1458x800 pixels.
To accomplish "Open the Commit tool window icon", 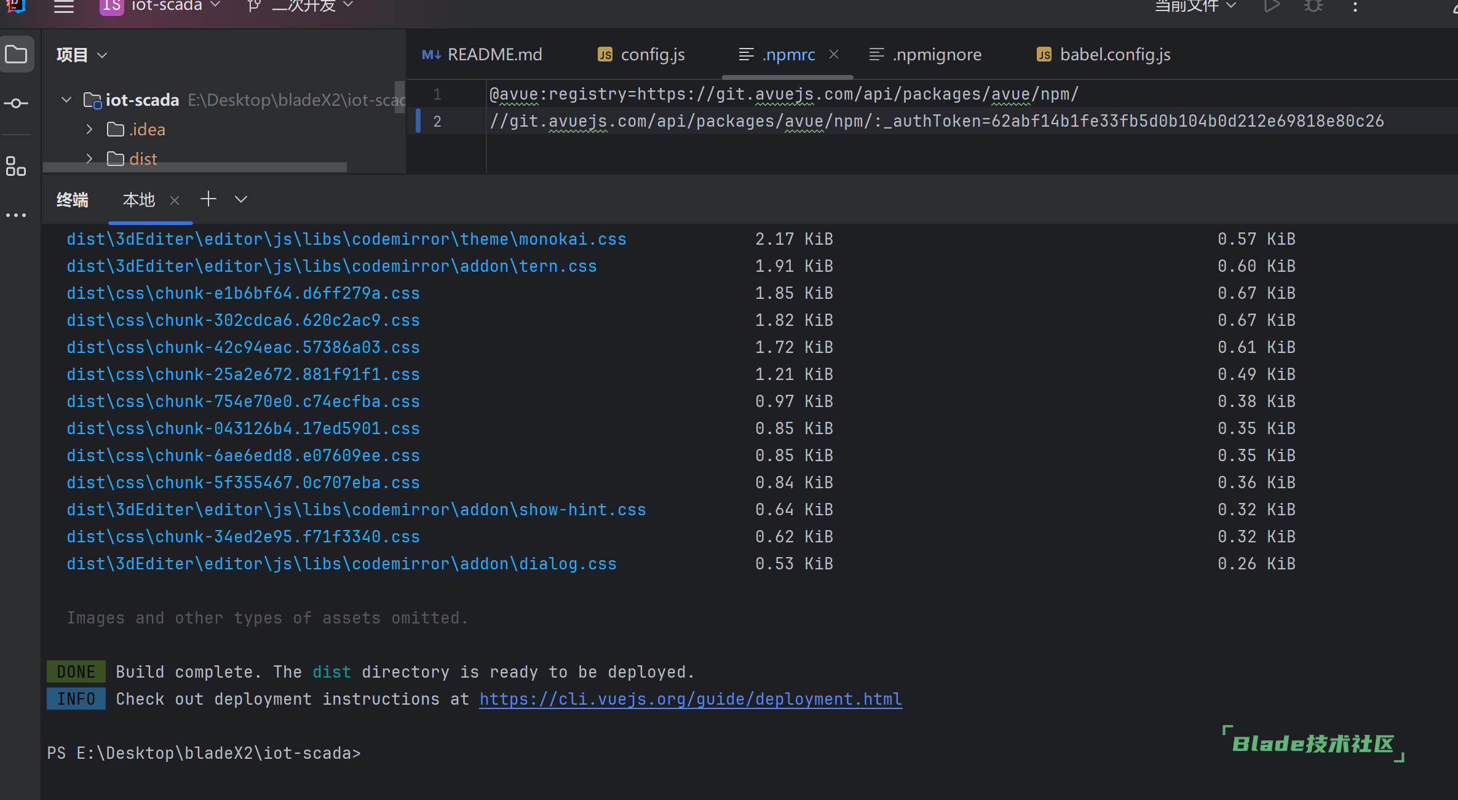I will point(16,103).
